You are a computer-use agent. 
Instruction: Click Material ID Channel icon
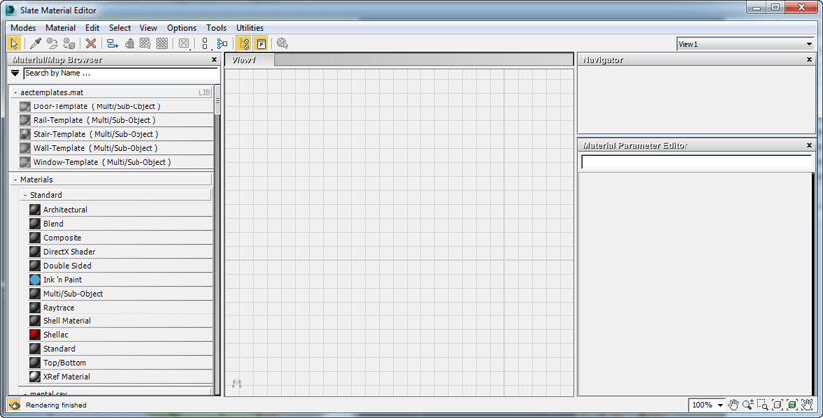pos(184,44)
